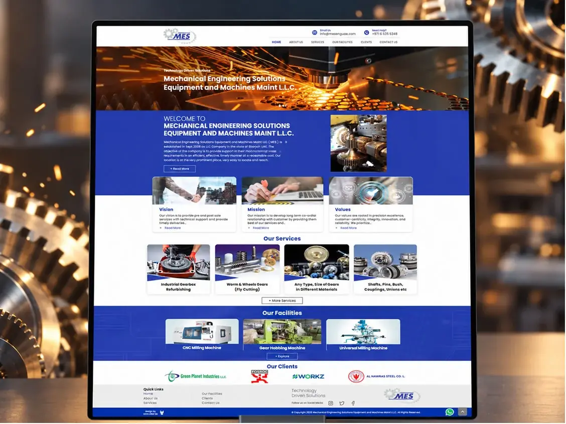View the Universal Milling Machine facility image
The image size is (566, 424).
363,332
